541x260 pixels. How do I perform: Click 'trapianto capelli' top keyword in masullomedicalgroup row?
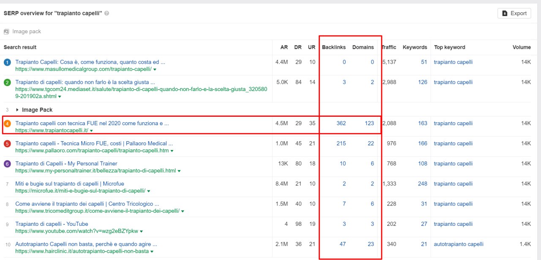pyautogui.click(x=453, y=62)
